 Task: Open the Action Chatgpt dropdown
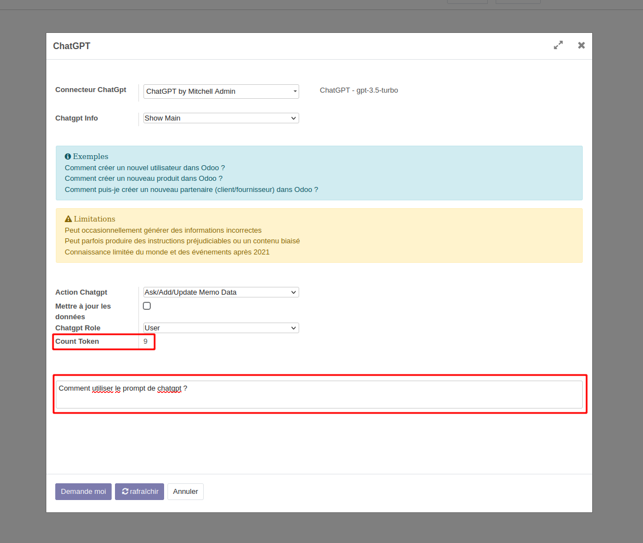pyautogui.click(x=221, y=292)
